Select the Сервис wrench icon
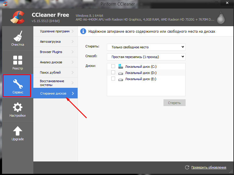 18,85
